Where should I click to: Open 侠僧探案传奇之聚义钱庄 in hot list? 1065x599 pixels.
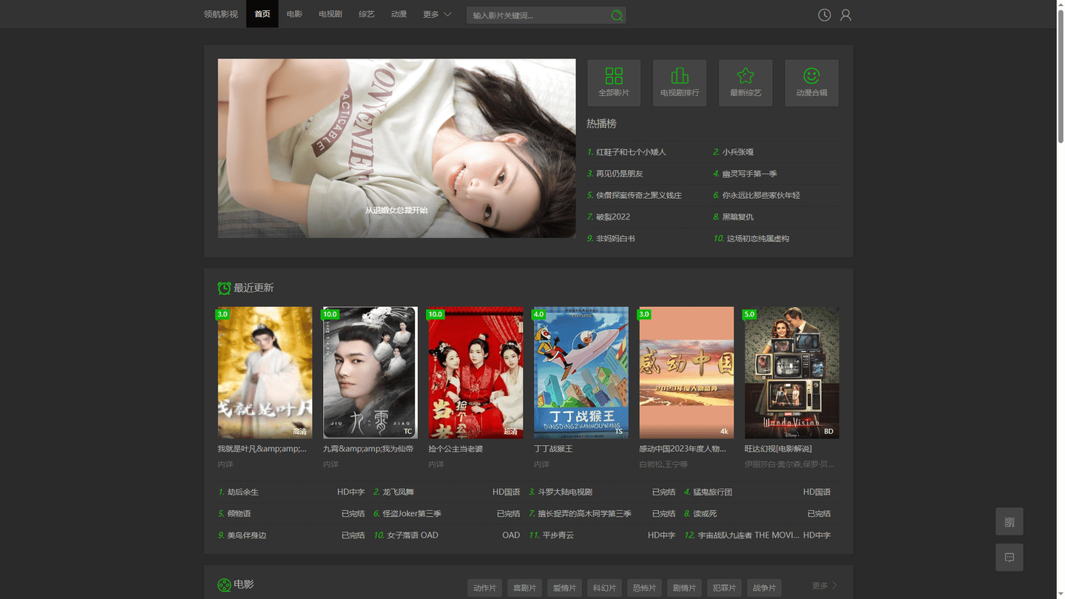pyautogui.click(x=639, y=195)
